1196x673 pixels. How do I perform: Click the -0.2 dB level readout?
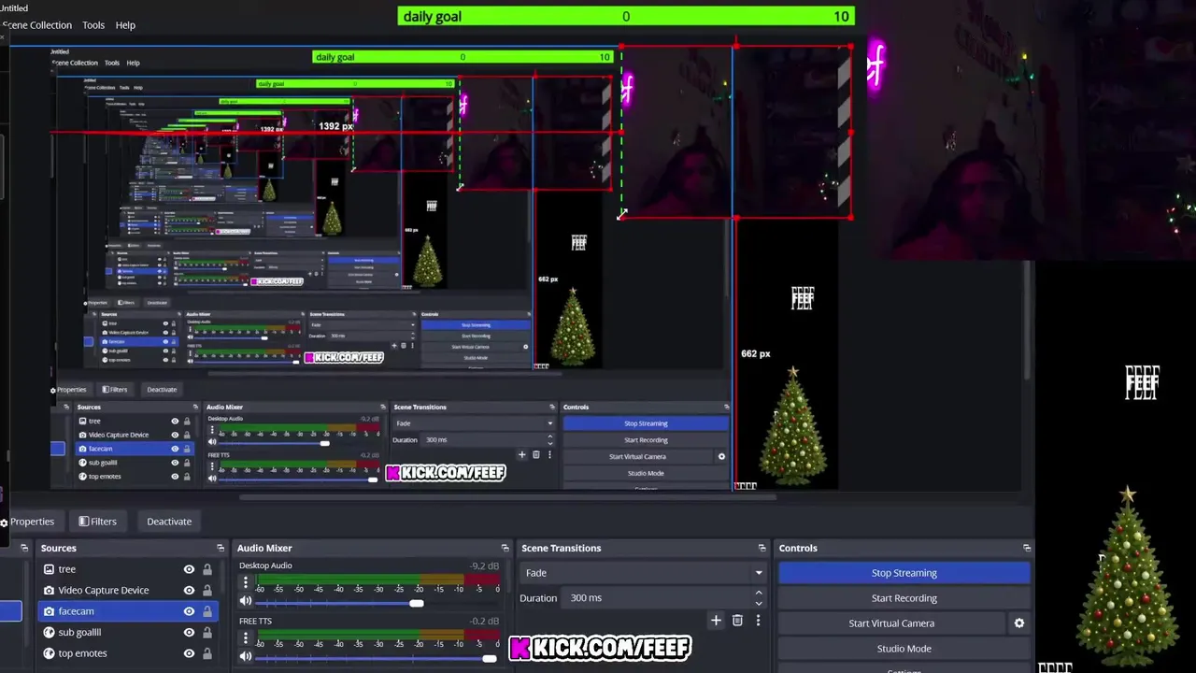484,621
